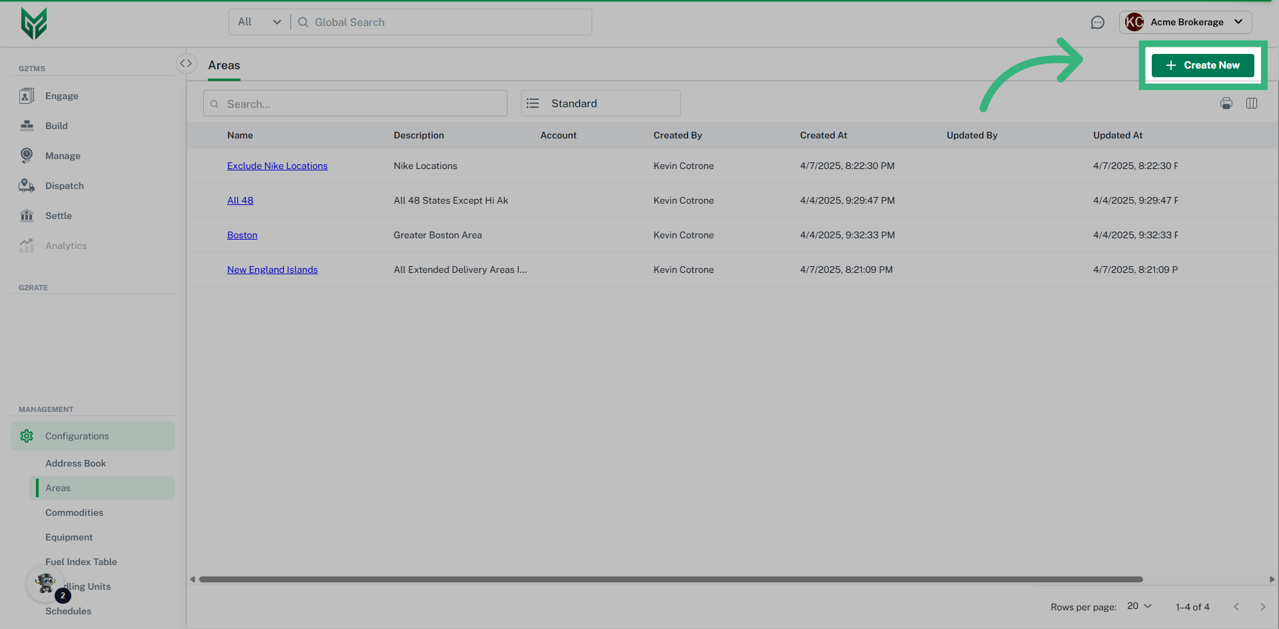The image size is (1279, 629).
Task: Open the chat messages icon
Action: click(1097, 23)
